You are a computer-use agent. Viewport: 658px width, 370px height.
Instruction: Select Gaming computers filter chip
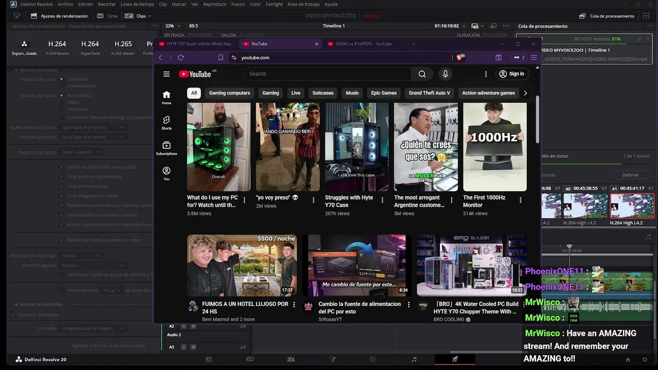pyautogui.click(x=229, y=93)
